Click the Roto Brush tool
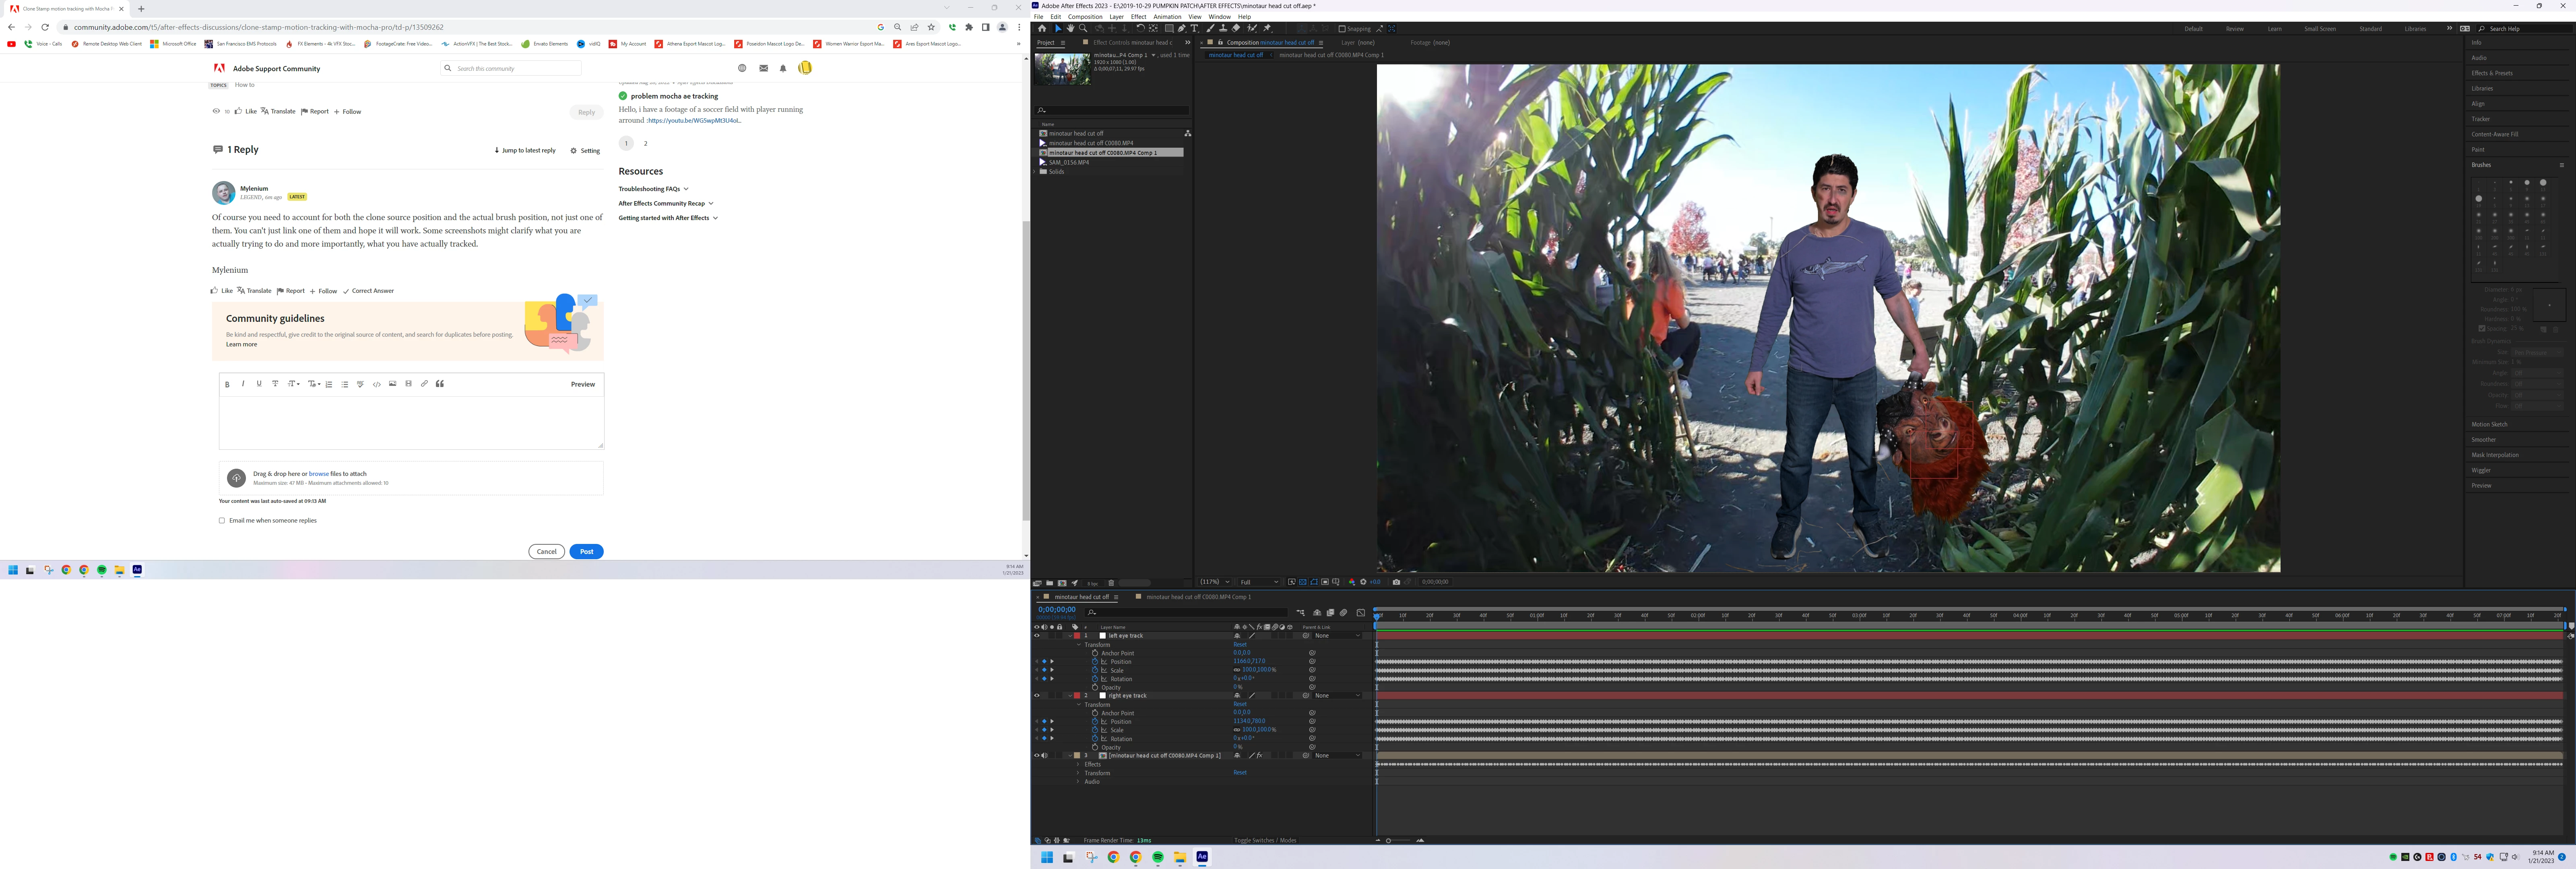Viewport: 2576px width, 869px height. pyautogui.click(x=1252, y=29)
